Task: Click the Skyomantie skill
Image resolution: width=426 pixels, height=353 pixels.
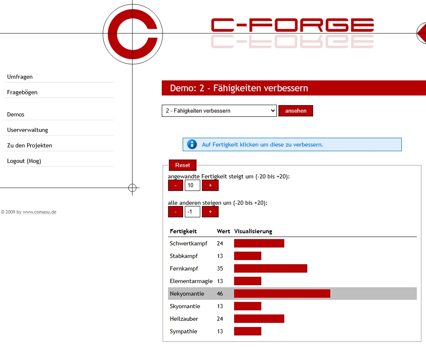Action: 185,306
